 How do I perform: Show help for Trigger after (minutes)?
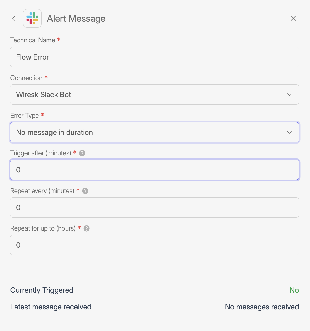[82, 153]
